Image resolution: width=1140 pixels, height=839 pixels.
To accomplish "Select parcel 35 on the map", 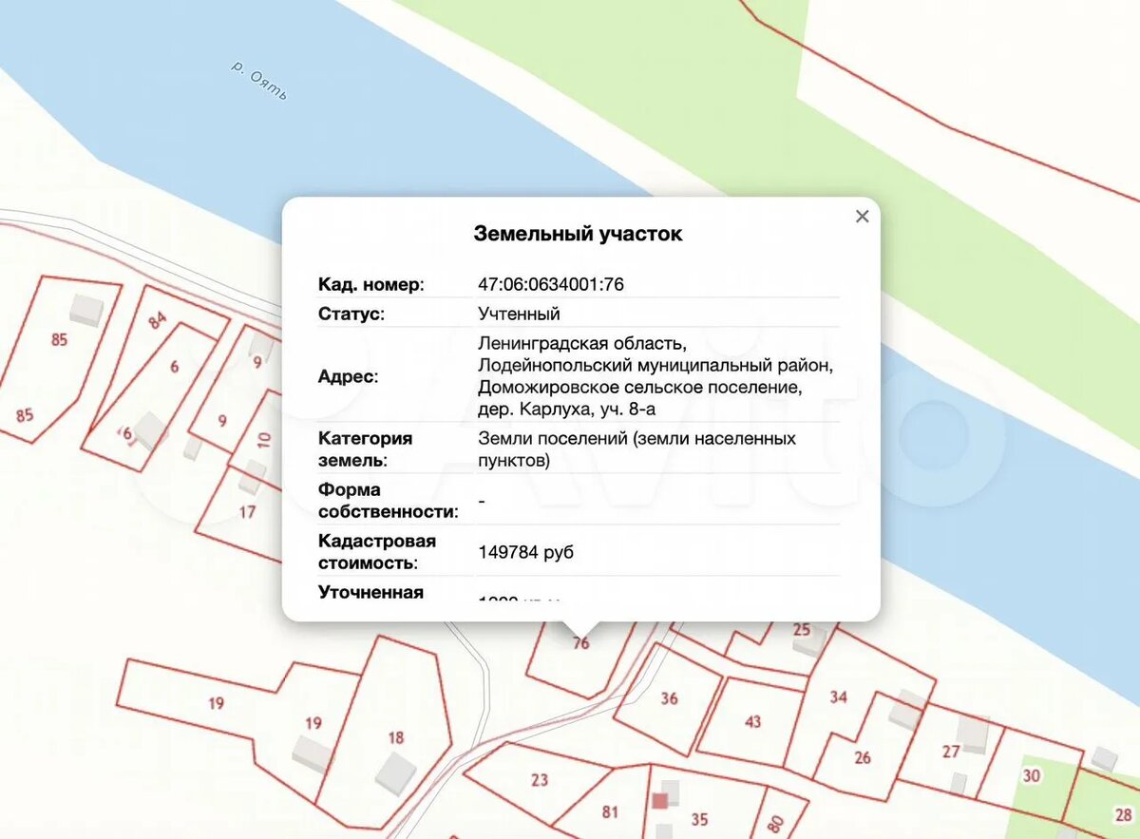I will 700,819.
